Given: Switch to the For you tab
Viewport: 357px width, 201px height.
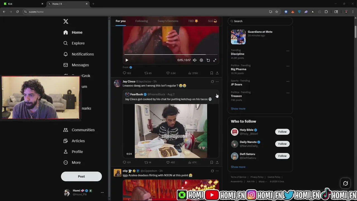Looking at the screenshot, I should coord(120,21).
